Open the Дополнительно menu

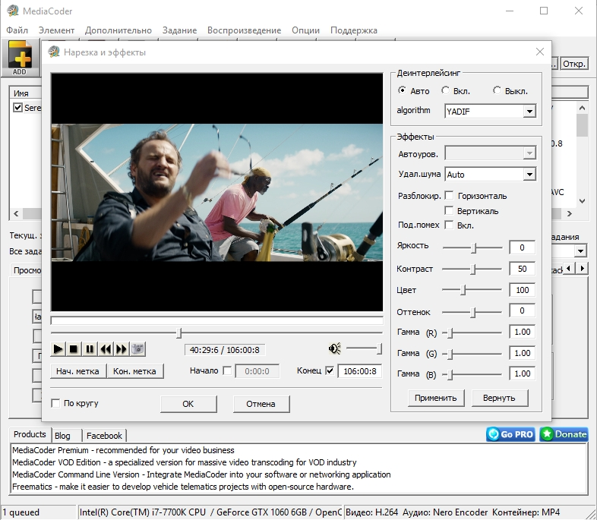(118, 30)
